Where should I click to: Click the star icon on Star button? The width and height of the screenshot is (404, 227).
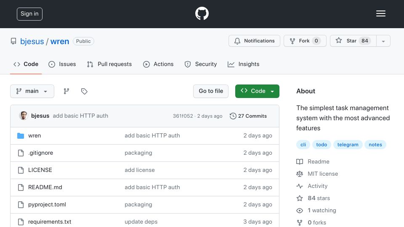pos(339,40)
